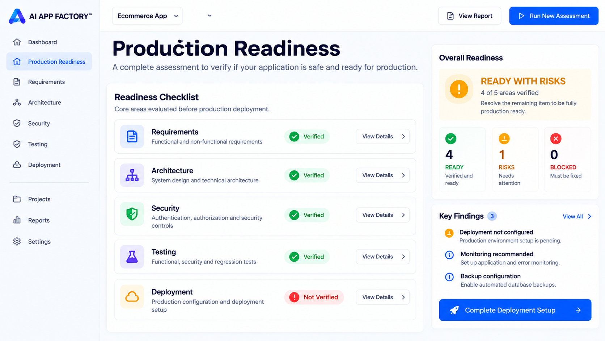Navigate to Reports in sidebar
Screen dimensions: 605x341
pos(49,220)
